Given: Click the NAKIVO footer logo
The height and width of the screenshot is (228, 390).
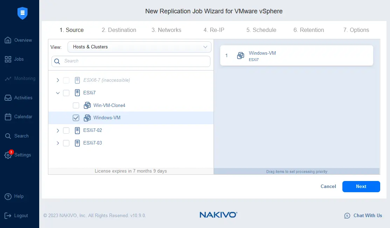Looking at the screenshot, I should tap(218, 215).
